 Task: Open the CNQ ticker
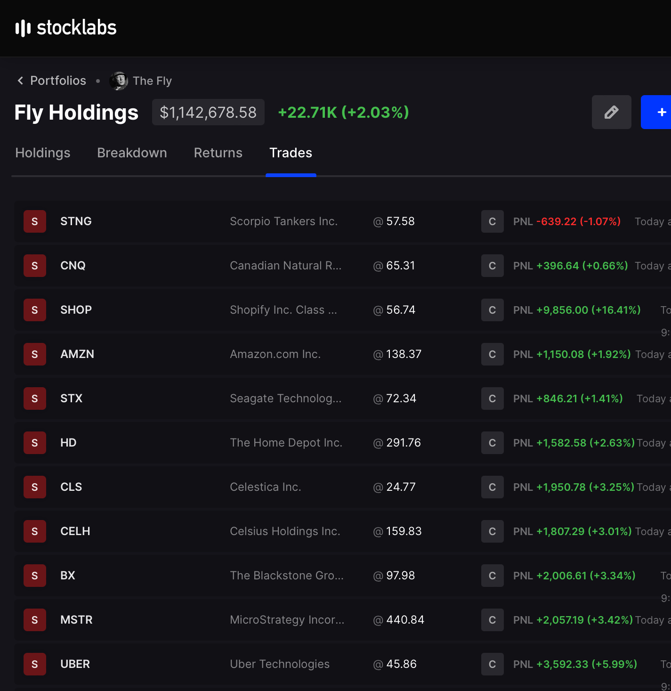[73, 266]
